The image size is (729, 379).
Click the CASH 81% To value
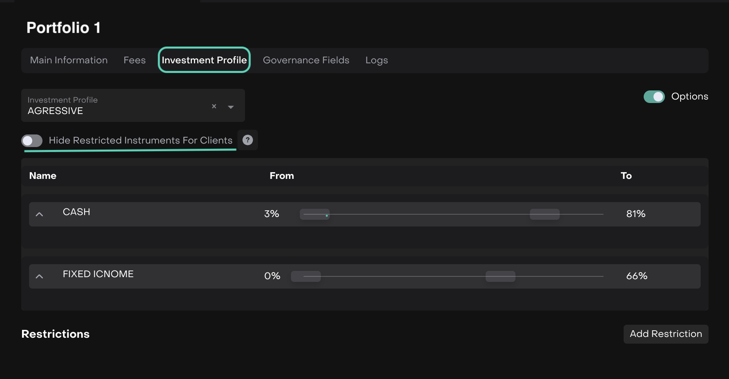pyautogui.click(x=635, y=214)
